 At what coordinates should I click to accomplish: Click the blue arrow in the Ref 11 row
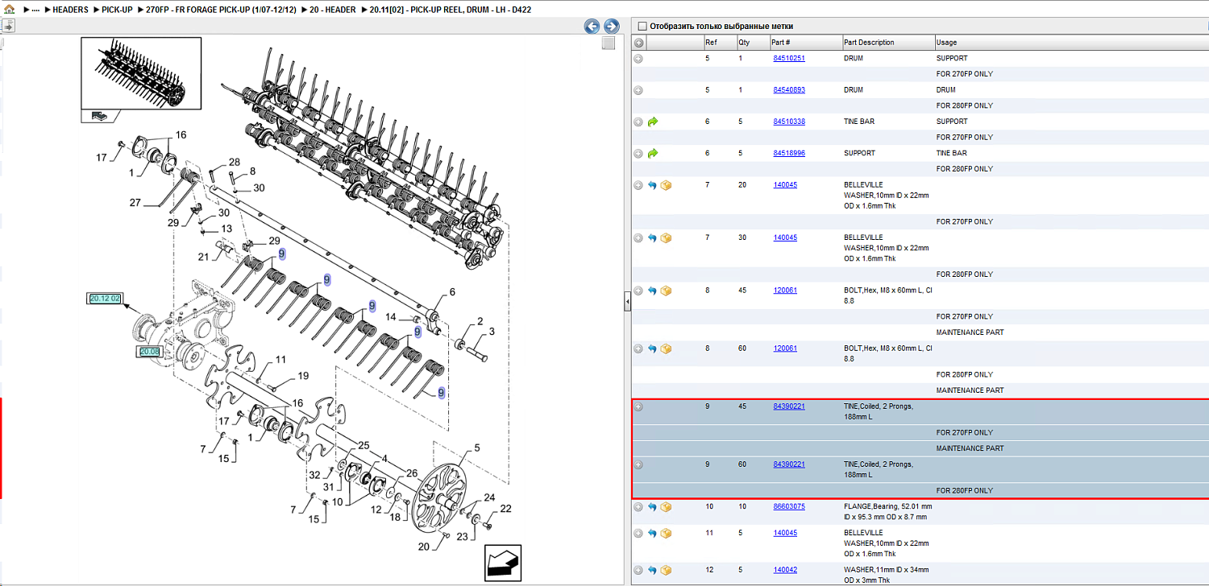click(x=653, y=533)
